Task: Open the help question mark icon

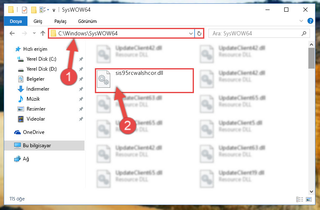Action: point(310,21)
